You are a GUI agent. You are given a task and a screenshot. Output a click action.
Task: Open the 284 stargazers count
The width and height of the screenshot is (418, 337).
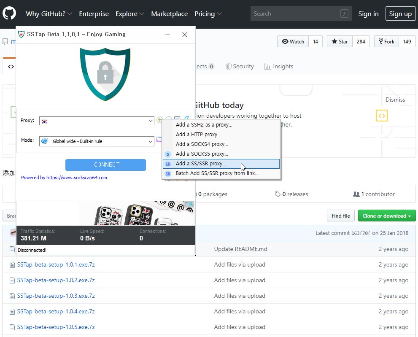361,42
